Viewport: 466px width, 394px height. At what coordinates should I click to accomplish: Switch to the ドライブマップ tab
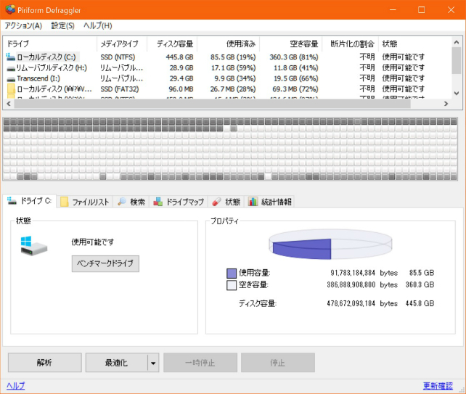click(x=179, y=202)
